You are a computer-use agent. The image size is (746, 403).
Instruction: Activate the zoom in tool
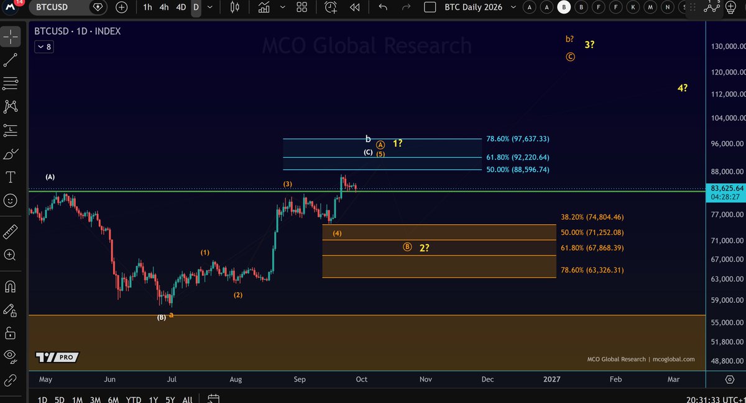coord(11,255)
